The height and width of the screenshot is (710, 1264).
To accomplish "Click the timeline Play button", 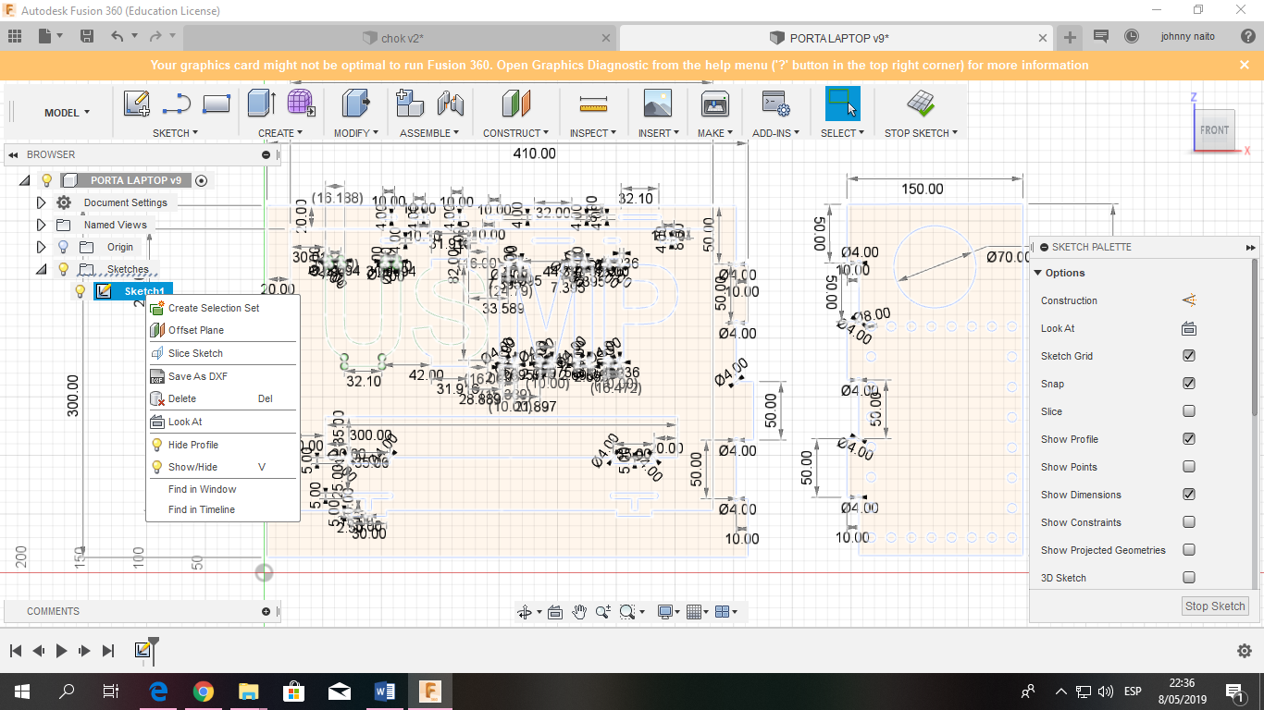I will 62,651.
